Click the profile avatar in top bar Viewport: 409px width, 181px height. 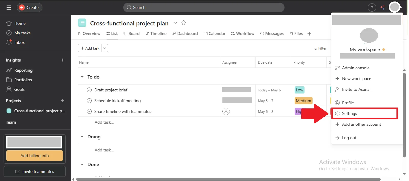point(395,7)
